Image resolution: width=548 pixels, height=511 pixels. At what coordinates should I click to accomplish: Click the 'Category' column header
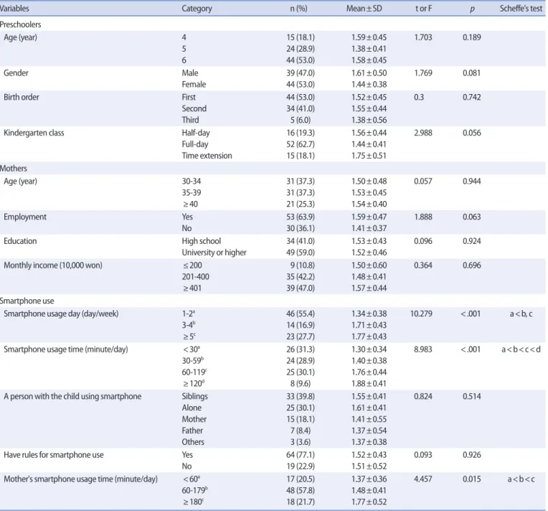tap(197, 9)
